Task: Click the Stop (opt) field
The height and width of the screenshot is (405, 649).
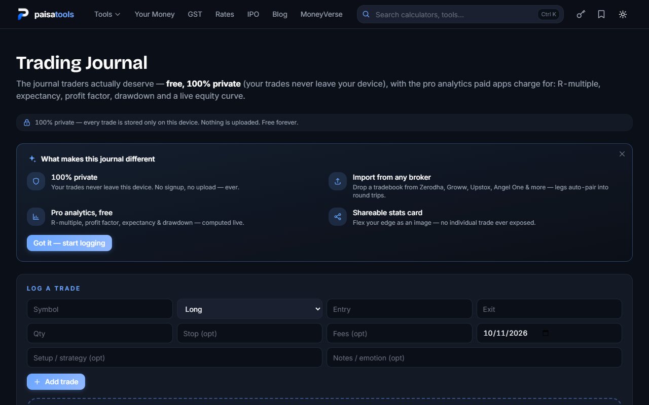Action: [x=249, y=333]
